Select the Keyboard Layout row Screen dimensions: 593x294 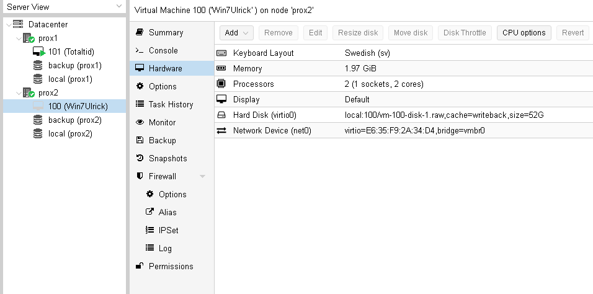263,53
